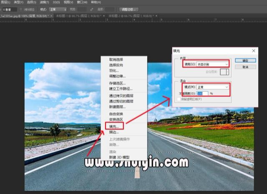267x194 pixels.
Task: Expand the 使用 内容识别 dropdown
Action: coord(212,64)
